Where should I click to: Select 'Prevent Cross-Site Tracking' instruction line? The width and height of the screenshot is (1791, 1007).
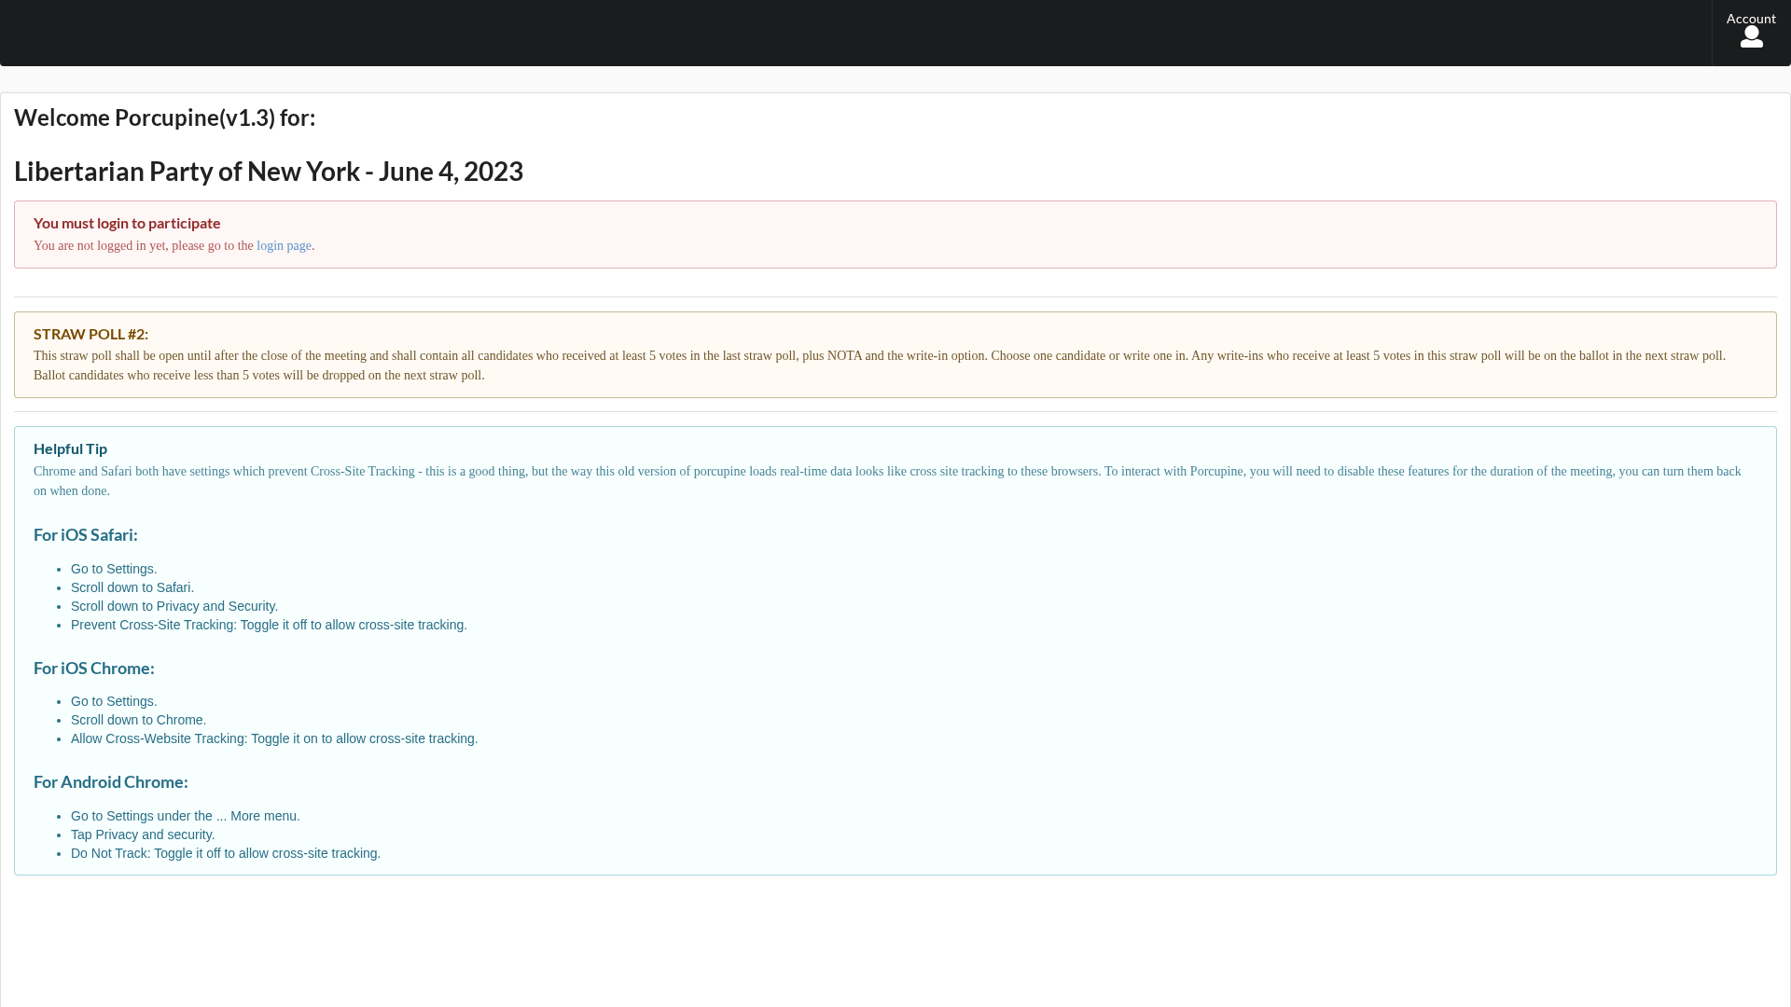pos(269,625)
